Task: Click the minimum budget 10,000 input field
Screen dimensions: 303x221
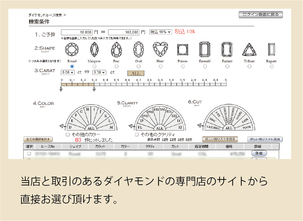Action: (x=77, y=32)
